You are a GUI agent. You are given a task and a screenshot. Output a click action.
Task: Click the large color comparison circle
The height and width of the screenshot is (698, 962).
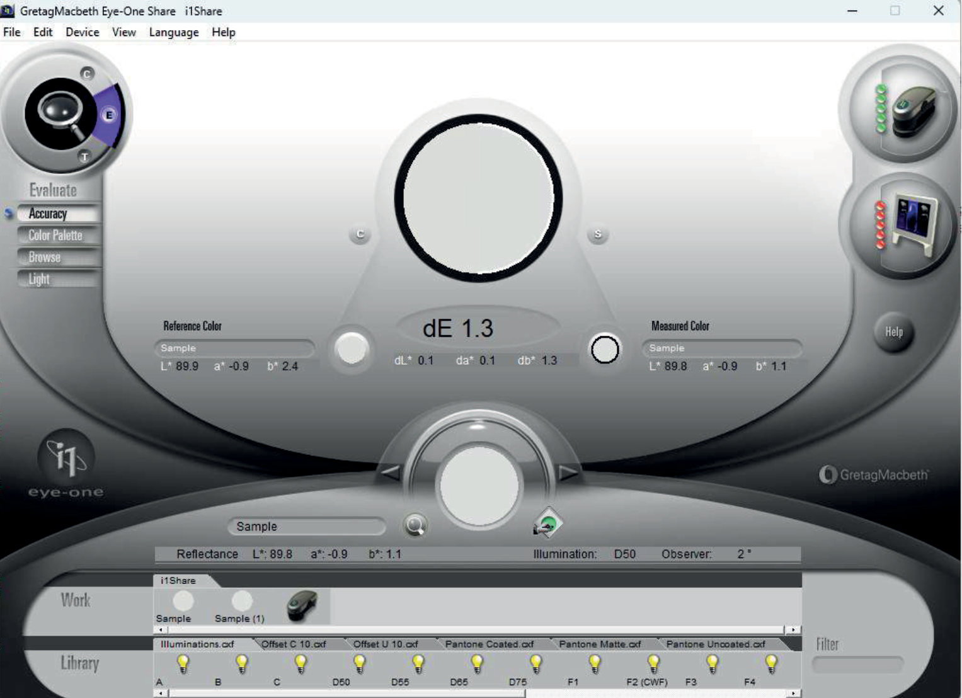tap(478, 198)
